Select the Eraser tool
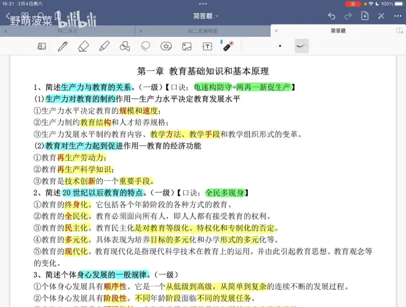The width and height of the screenshot is (406, 307). (x=84, y=46)
